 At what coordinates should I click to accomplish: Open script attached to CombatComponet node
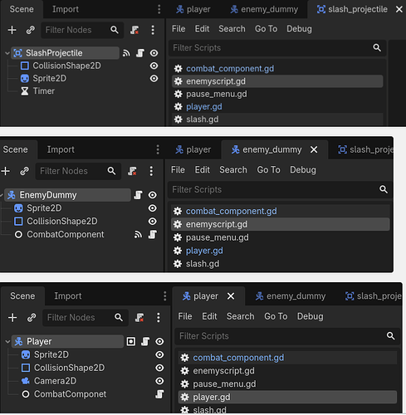[x=159, y=394]
